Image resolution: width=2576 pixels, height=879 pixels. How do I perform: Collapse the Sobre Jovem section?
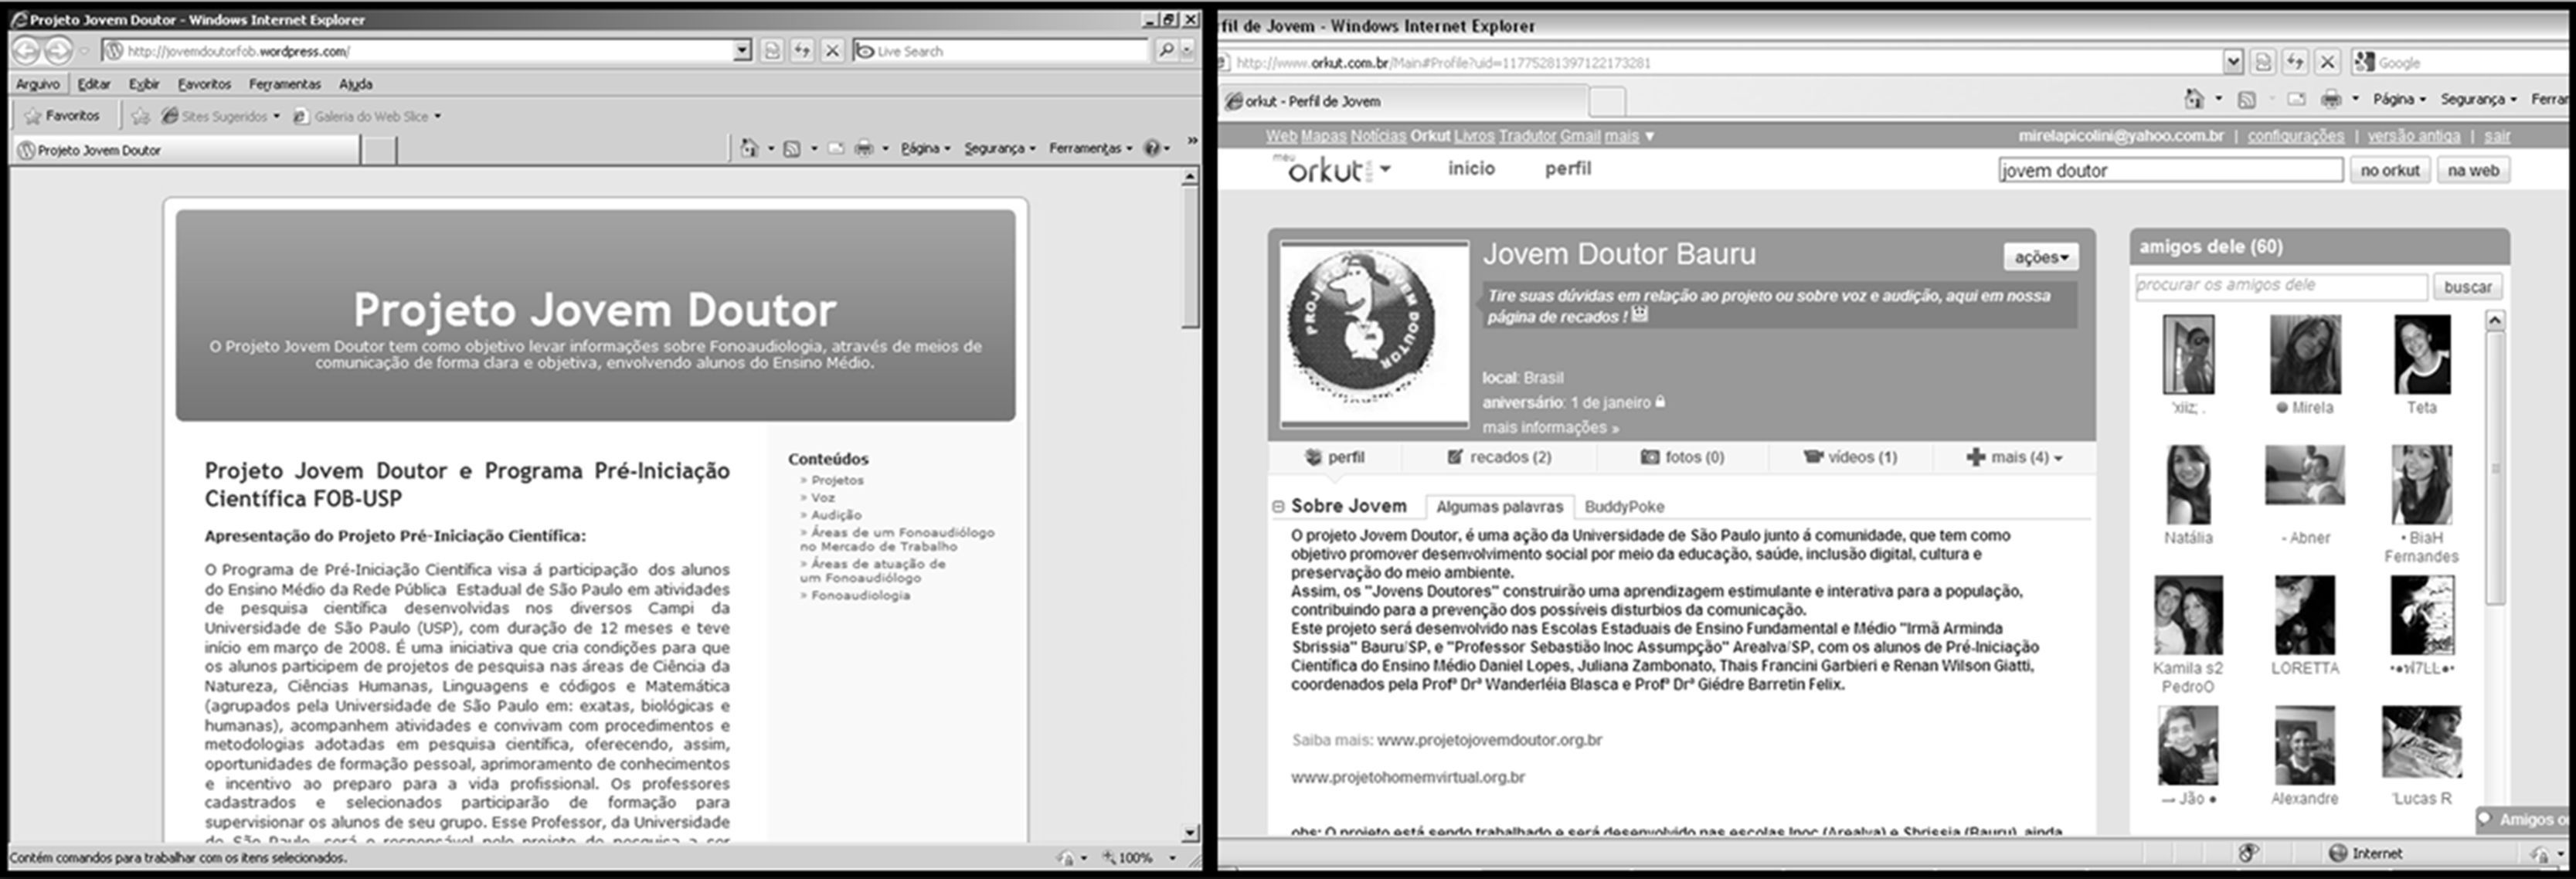point(1278,507)
